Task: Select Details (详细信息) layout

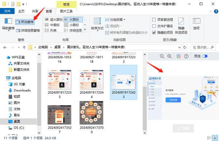Action: (73, 30)
